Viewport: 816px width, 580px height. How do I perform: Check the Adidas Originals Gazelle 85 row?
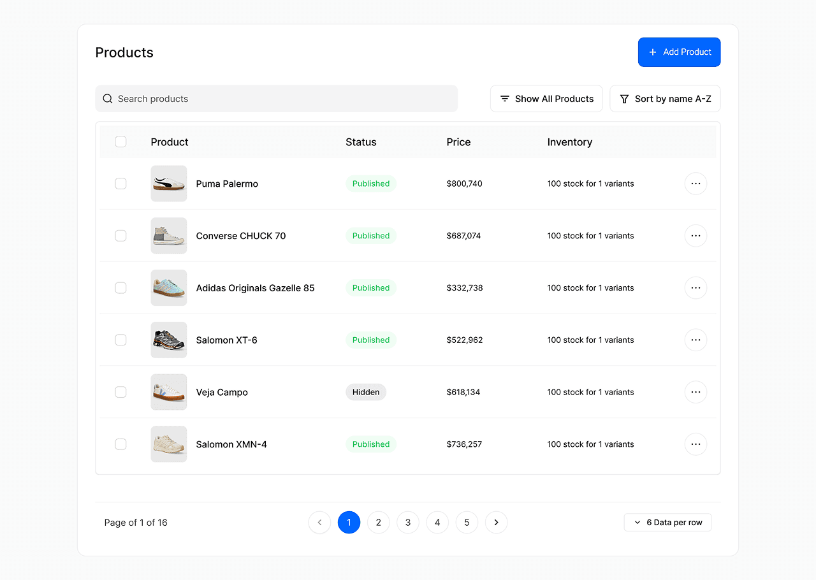point(120,288)
